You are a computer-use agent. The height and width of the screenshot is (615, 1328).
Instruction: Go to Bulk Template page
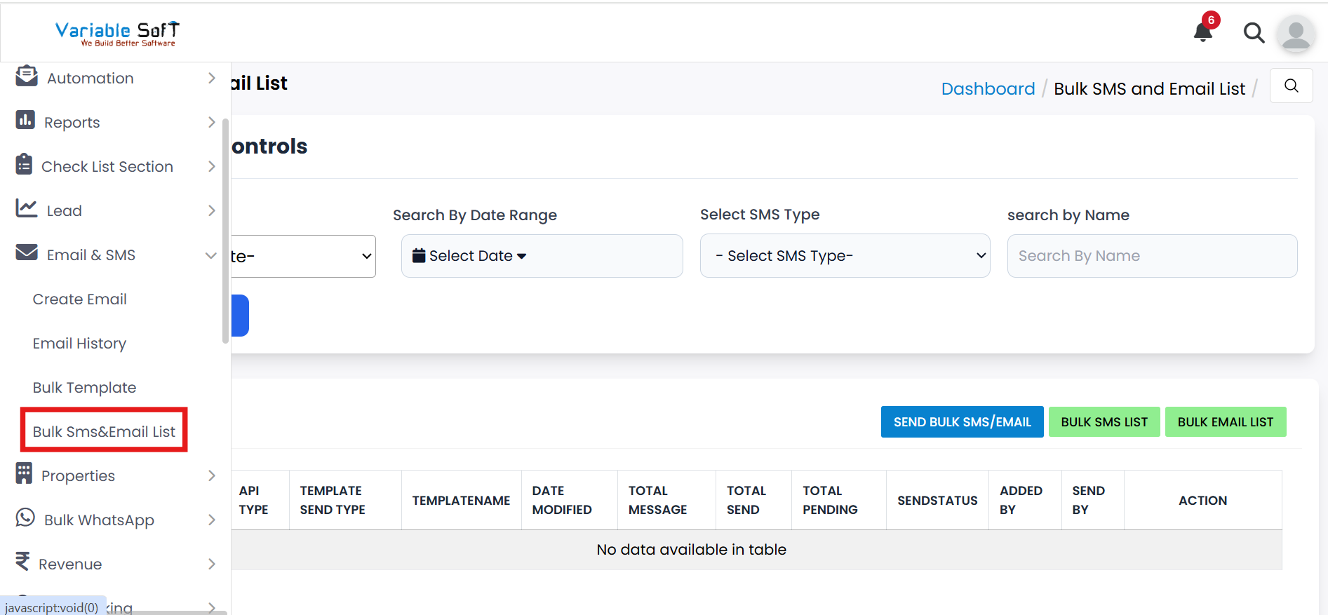(x=84, y=388)
